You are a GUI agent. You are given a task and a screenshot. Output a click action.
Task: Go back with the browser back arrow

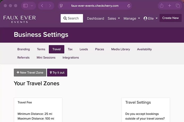(x=42, y=6)
